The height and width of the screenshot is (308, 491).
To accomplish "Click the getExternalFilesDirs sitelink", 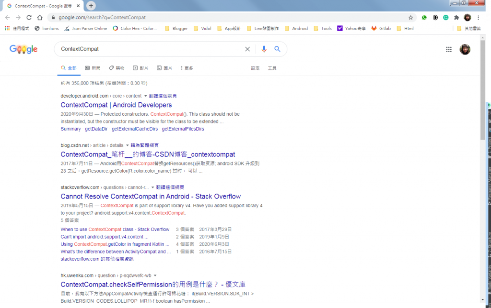I will coord(183,129).
